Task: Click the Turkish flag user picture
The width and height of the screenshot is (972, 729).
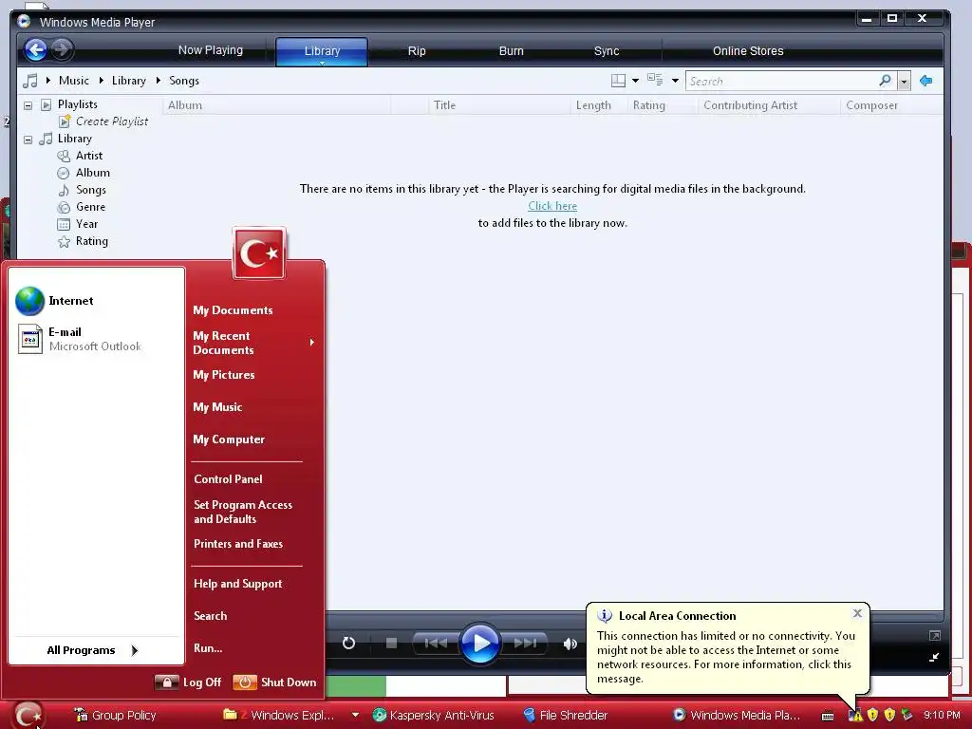Action: 259,252
